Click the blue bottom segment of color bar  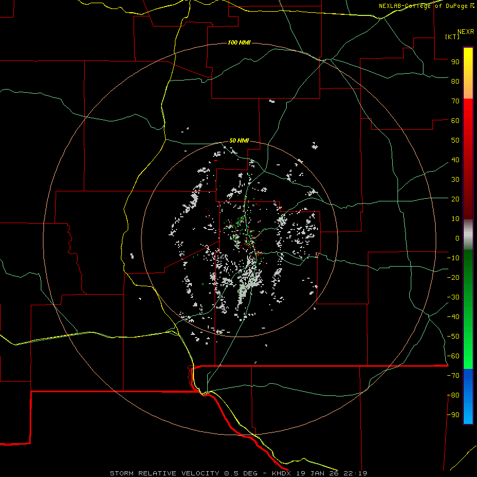(x=468, y=396)
